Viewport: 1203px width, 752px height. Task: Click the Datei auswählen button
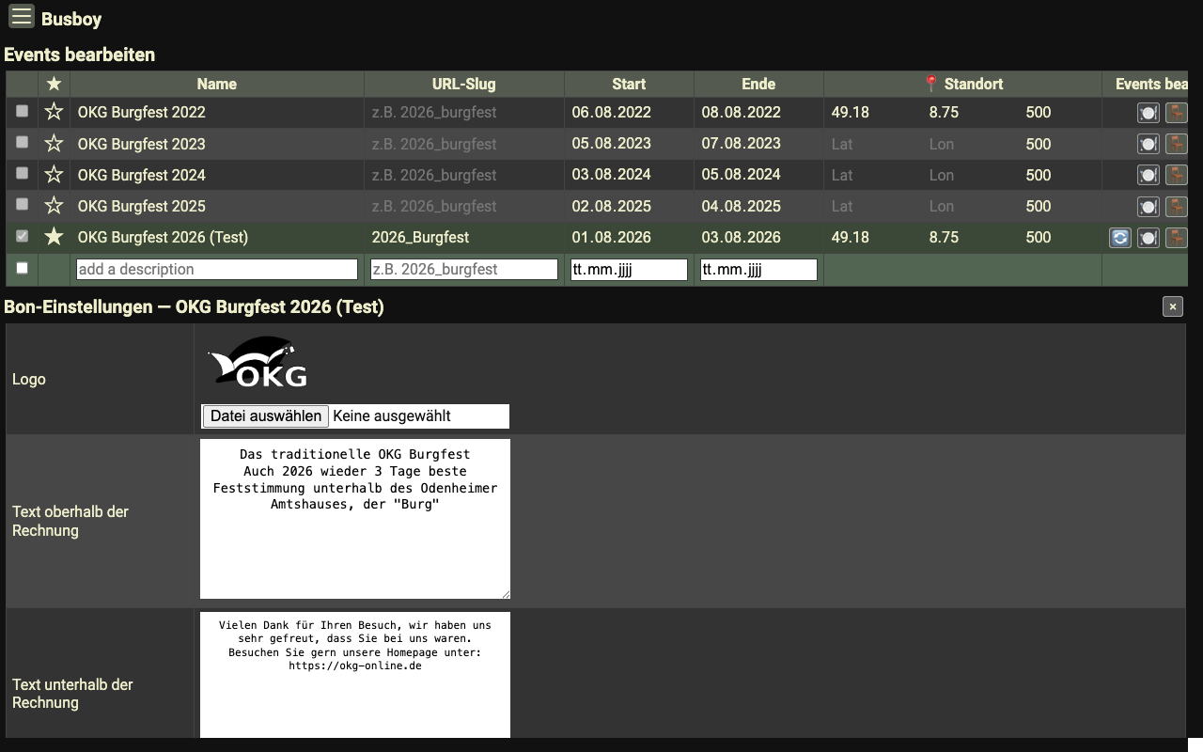tap(266, 416)
